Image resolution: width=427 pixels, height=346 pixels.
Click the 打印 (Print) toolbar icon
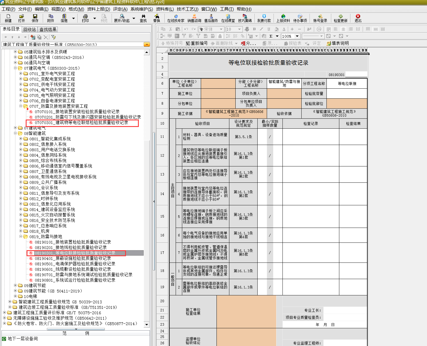(85, 18)
